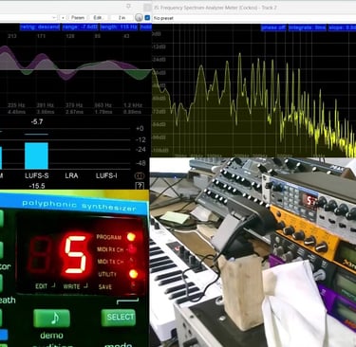Select the LUFS-I meter label
Viewport: 356px width, 347px height.
pyautogui.click(x=106, y=175)
